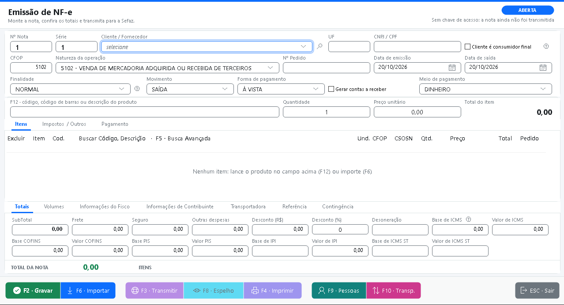Expand the Natureza da operação dropdown
The width and height of the screenshot is (564, 305).
(x=167, y=68)
